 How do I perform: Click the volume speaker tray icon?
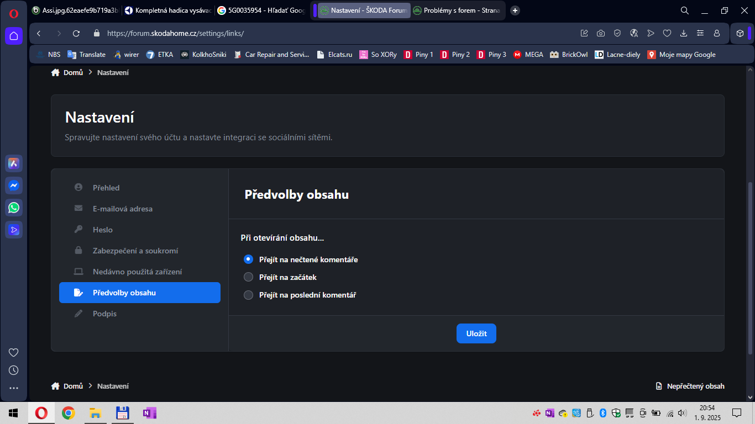683,413
